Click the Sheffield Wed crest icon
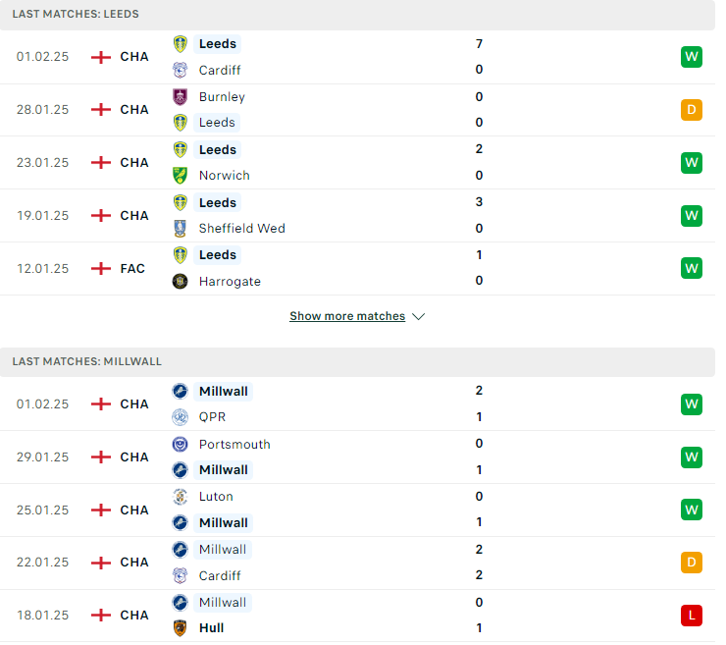726x645 pixels. coord(181,229)
